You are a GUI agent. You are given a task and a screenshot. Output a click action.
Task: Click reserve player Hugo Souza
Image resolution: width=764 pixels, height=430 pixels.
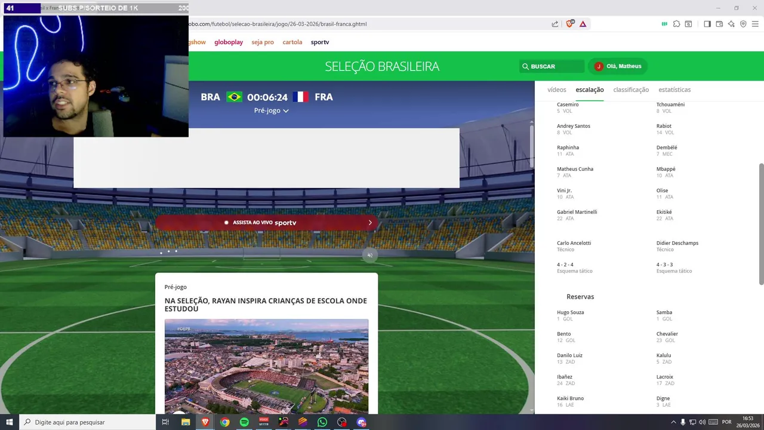pyautogui.click(x=570, y=312)
